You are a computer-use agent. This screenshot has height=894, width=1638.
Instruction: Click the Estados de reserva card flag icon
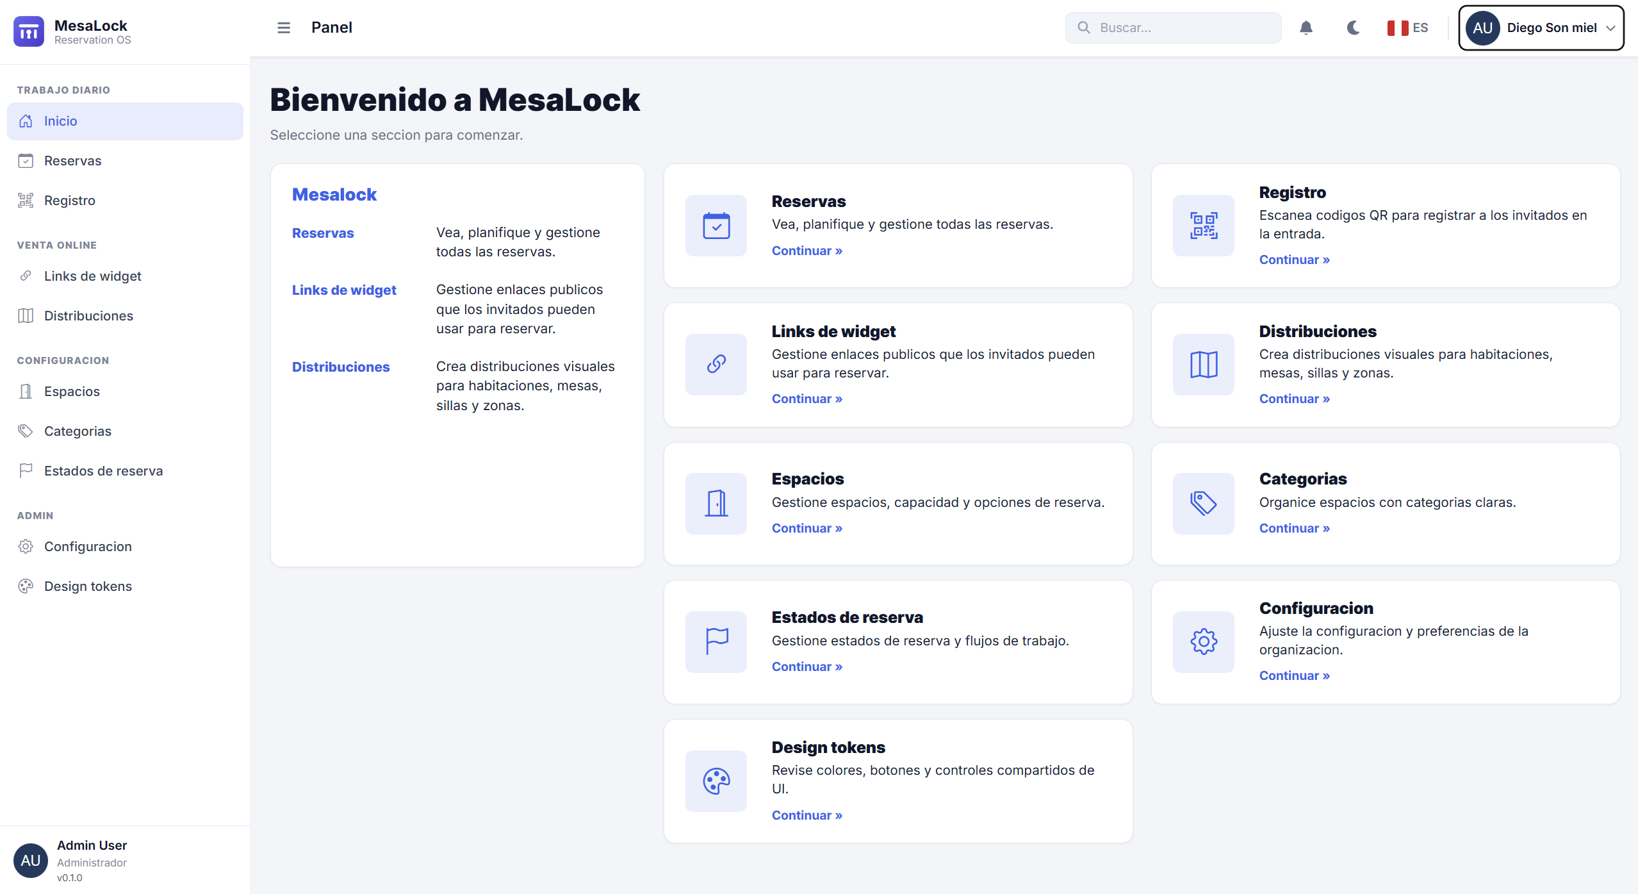[716, 642]
